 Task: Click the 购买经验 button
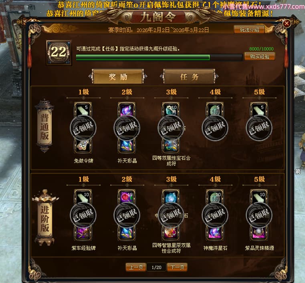pos(260,56)
